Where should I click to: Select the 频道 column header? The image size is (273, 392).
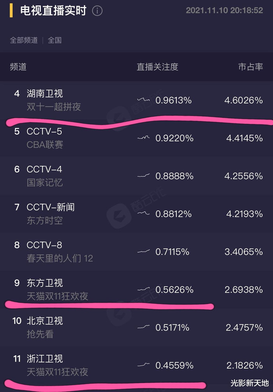point(18,67)
